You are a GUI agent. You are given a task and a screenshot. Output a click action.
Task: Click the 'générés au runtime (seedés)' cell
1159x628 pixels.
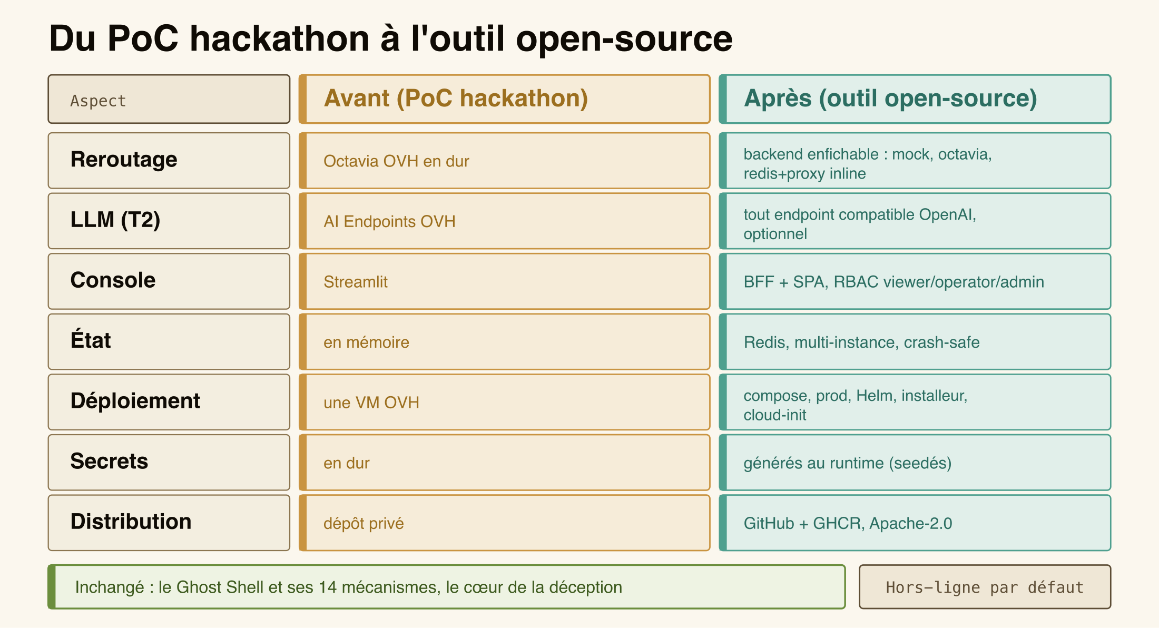coord(915,463)
